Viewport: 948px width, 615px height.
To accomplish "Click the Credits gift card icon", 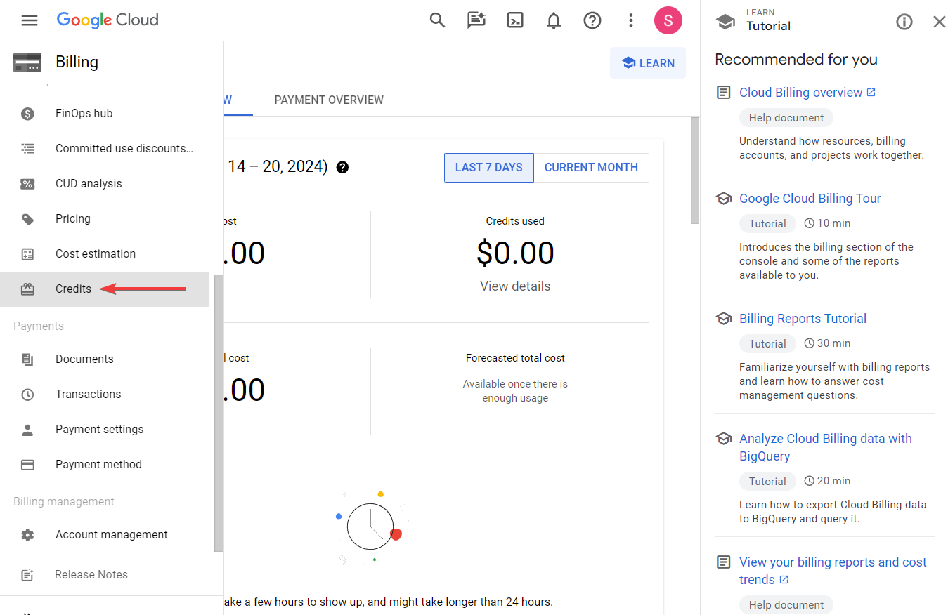I will click(x=27, y=289).
